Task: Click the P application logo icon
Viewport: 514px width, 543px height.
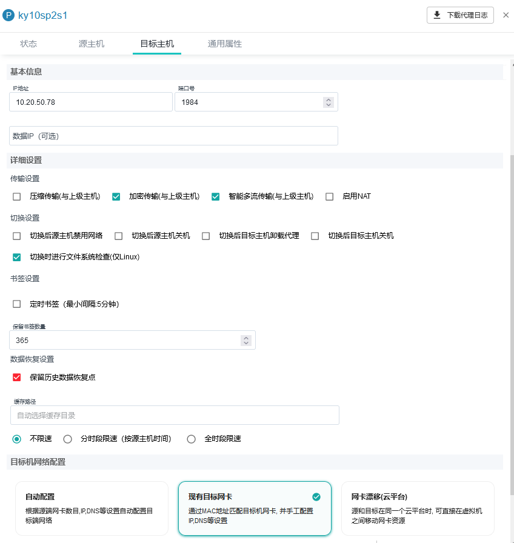Action: coord(8,15)
